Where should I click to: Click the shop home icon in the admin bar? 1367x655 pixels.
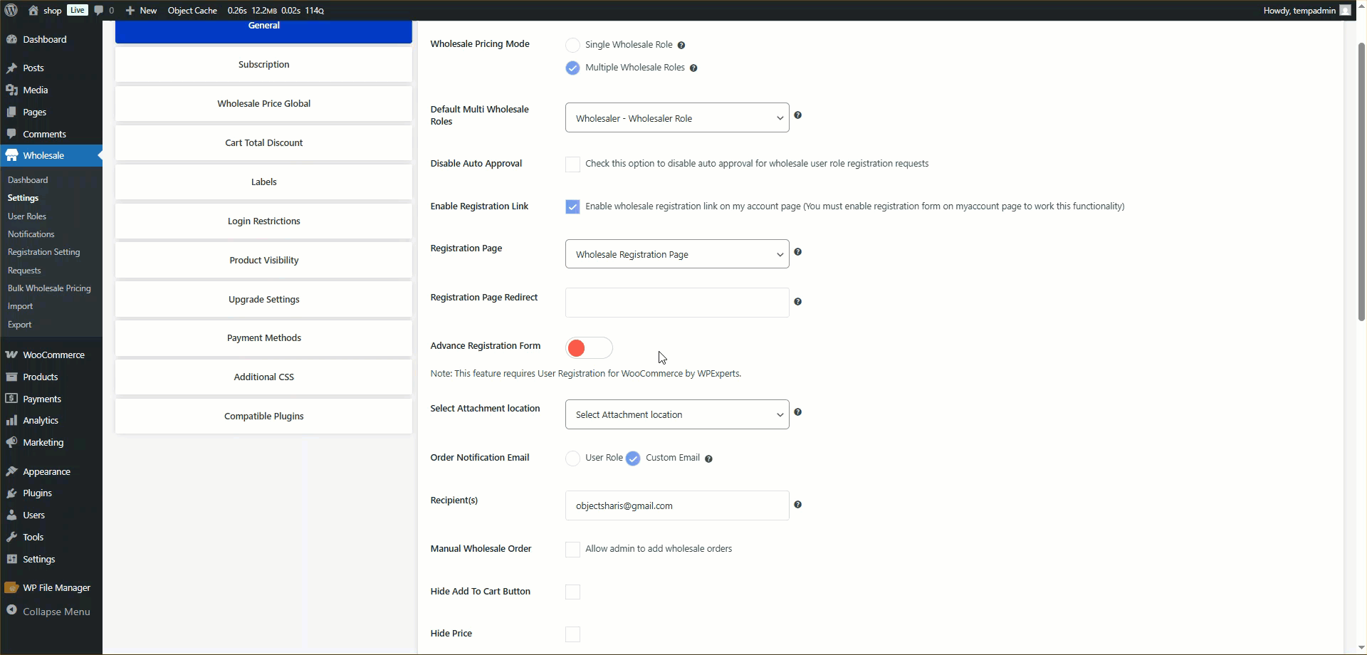[33, 10]
